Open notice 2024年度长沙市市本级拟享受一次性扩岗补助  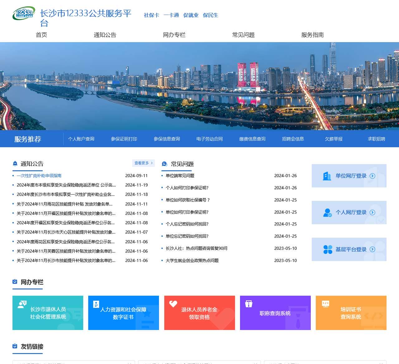(66, 194)
